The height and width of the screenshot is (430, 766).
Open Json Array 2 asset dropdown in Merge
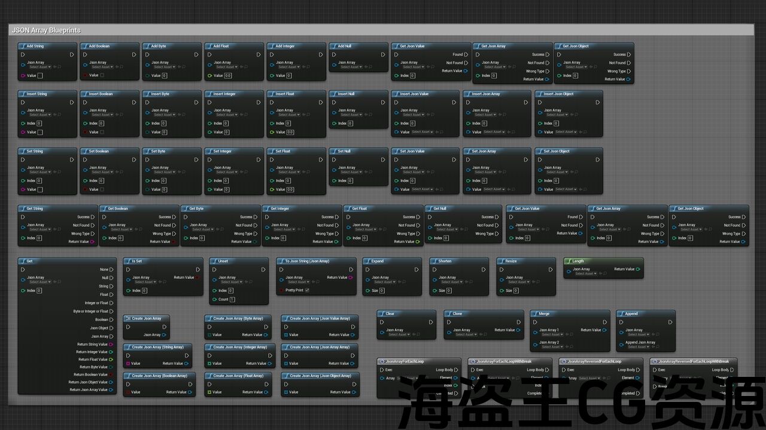tap(552, 346)
